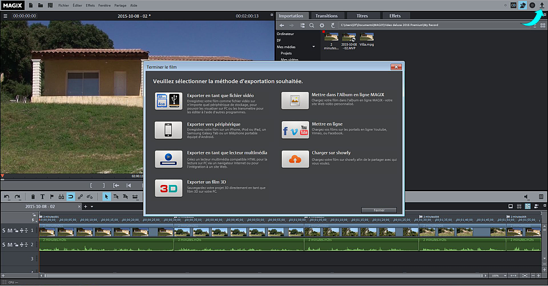Image resolution: width=548 pixels, height=286 pixels.
Task: Switch to the Transitions tab
Action: click(x=327, y=16)
